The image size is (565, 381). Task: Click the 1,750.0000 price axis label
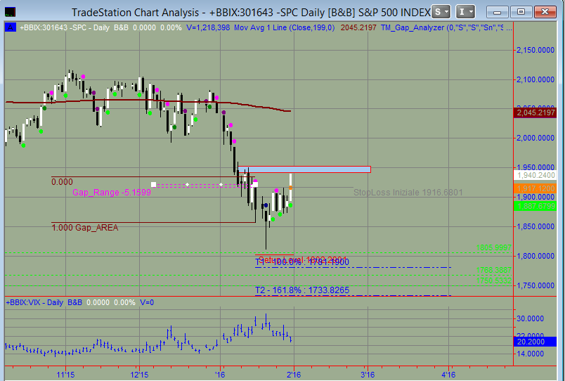pos(535,285)
